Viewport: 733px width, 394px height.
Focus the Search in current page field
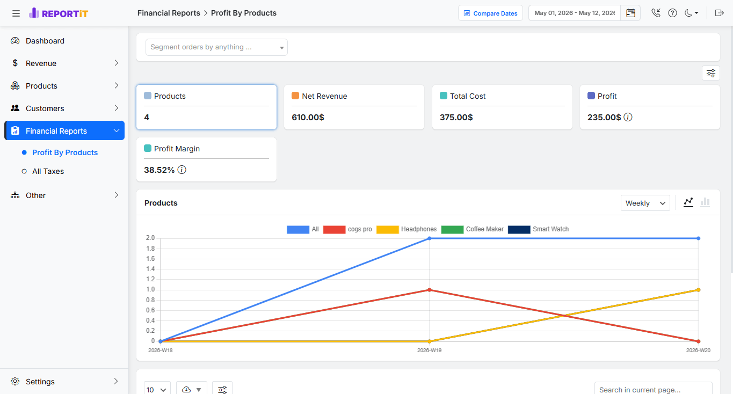pyautogui.click(x=654, y=389)
